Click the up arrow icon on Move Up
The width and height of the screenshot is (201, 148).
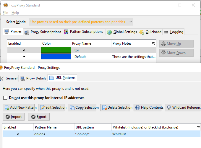tap(163, 44)
